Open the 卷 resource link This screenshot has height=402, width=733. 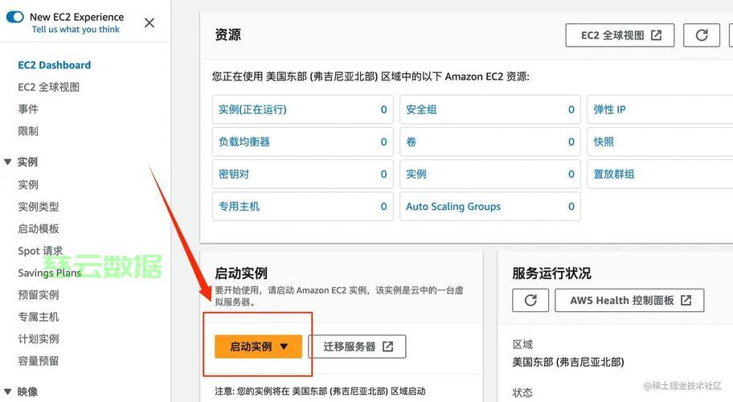coord(411,142)
